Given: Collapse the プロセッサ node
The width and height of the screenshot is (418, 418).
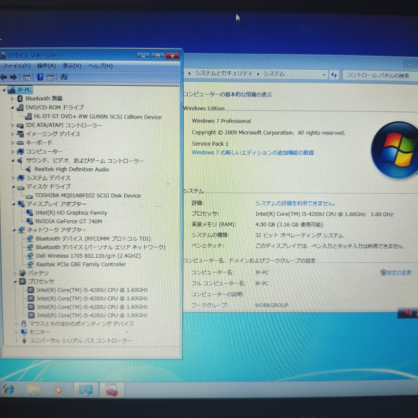Looking at the screenshot, I should pyautogui.click(x=15, y=281).
